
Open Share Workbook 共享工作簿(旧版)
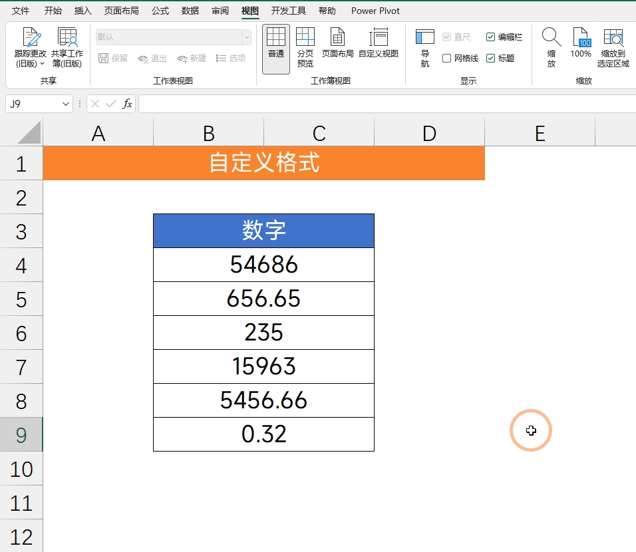pos(67,47)
